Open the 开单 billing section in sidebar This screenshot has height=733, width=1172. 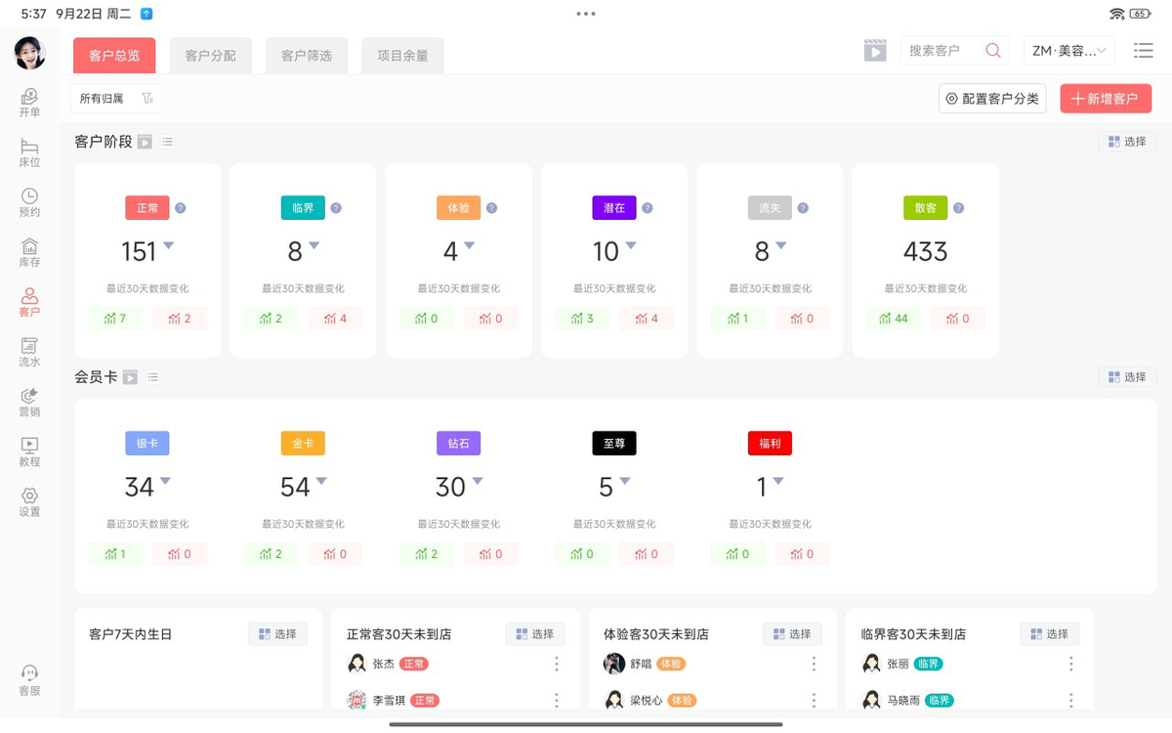pos(29,103)
